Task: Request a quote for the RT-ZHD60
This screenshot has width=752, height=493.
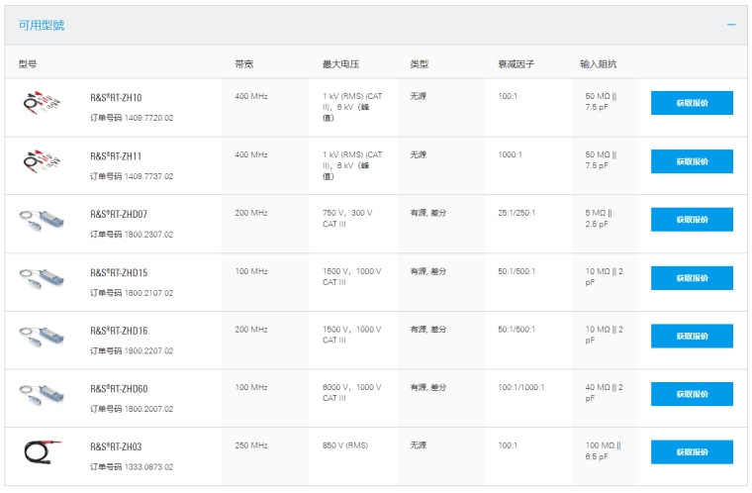Action: [692, 394]
